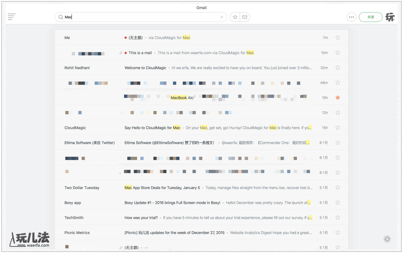This screenshot has height=253, width=403.
Task: Open the hamburger sidebar menu
Action: (x=12, y=17)
